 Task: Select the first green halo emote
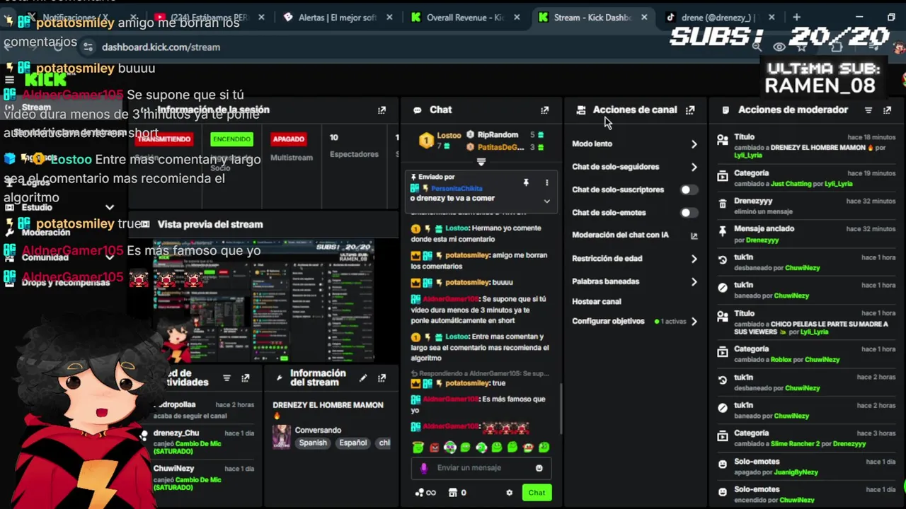(x=418, y=447)
